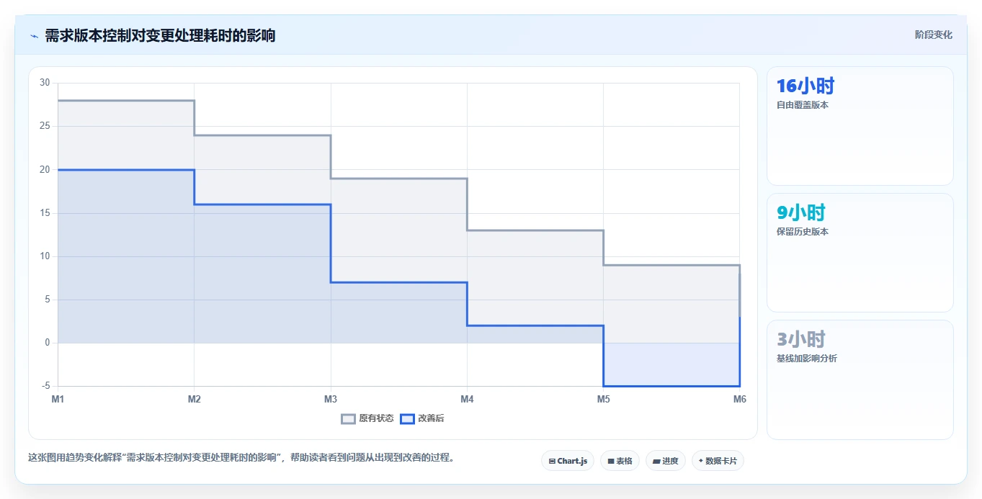The width and height of the screenshot is (982, 499).
Task: Click the icon in the 进度 chip
Action: click(656, 461)
